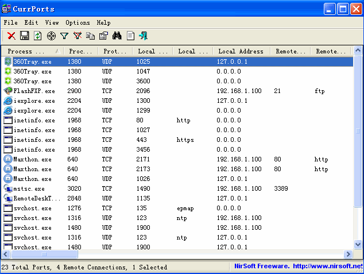364x274 pixels.
Task: Click the local port 2096 cell
Action: point(143,91)
